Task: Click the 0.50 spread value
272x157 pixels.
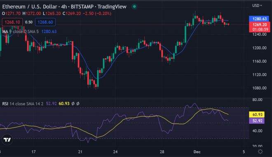Action: (29, 22)
